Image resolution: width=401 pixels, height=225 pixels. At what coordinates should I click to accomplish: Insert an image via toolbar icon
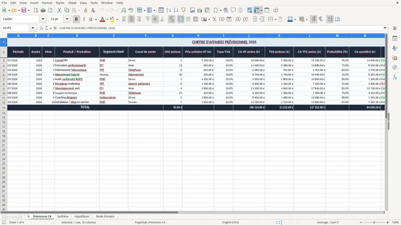(192, 10)
